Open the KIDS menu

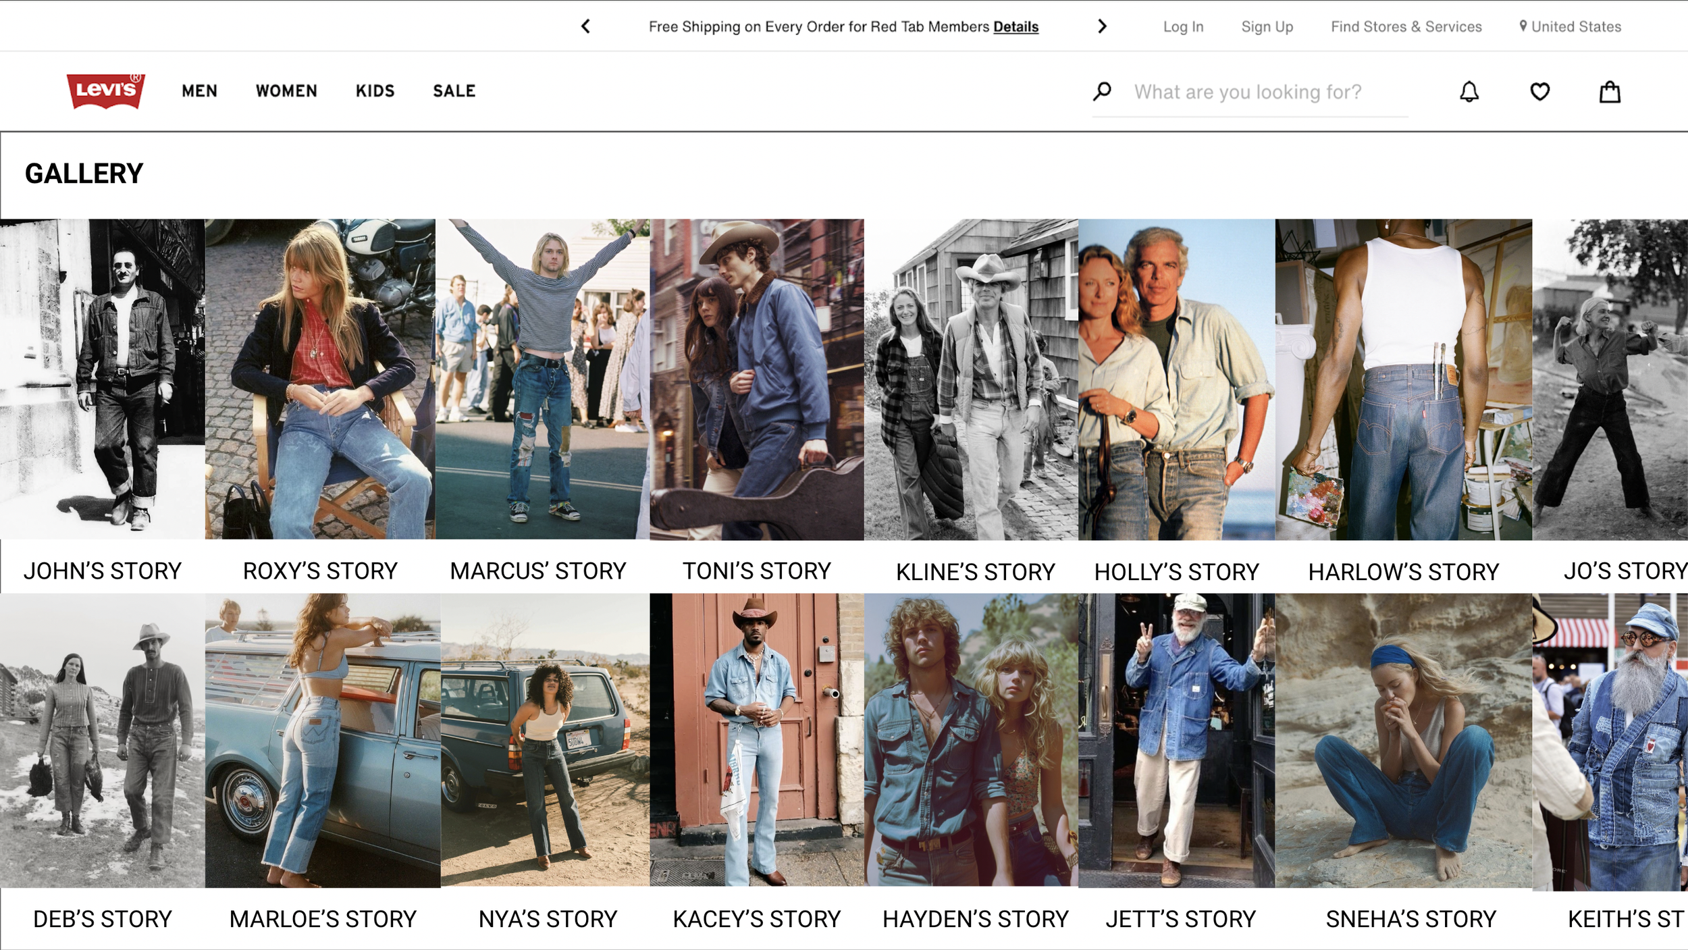click(x=375, y=91)
